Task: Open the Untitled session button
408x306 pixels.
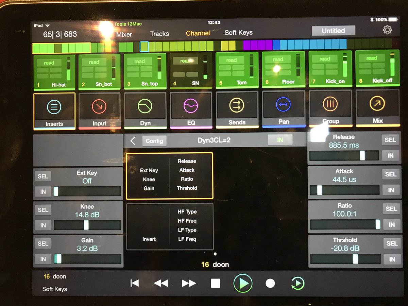Action: pos(333,31)
